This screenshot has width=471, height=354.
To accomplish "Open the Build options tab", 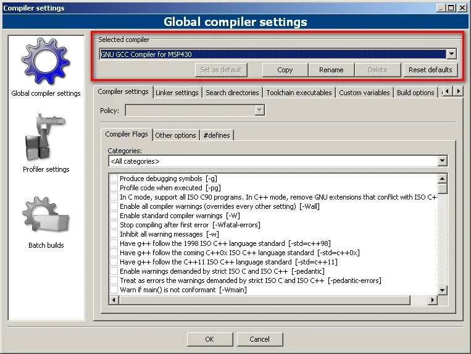I will (x=415, y=93).
